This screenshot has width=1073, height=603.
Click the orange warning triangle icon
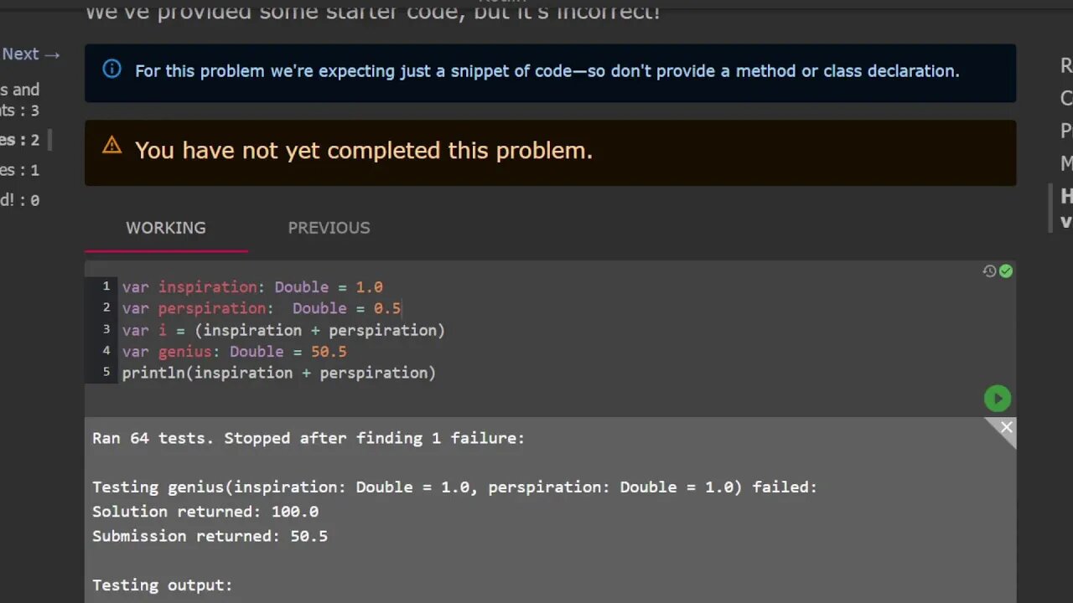pyautogui.click(x=111, y=146)
